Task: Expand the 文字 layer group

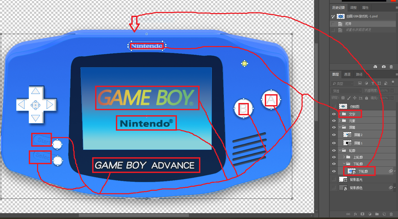Action: coord(340,114)
